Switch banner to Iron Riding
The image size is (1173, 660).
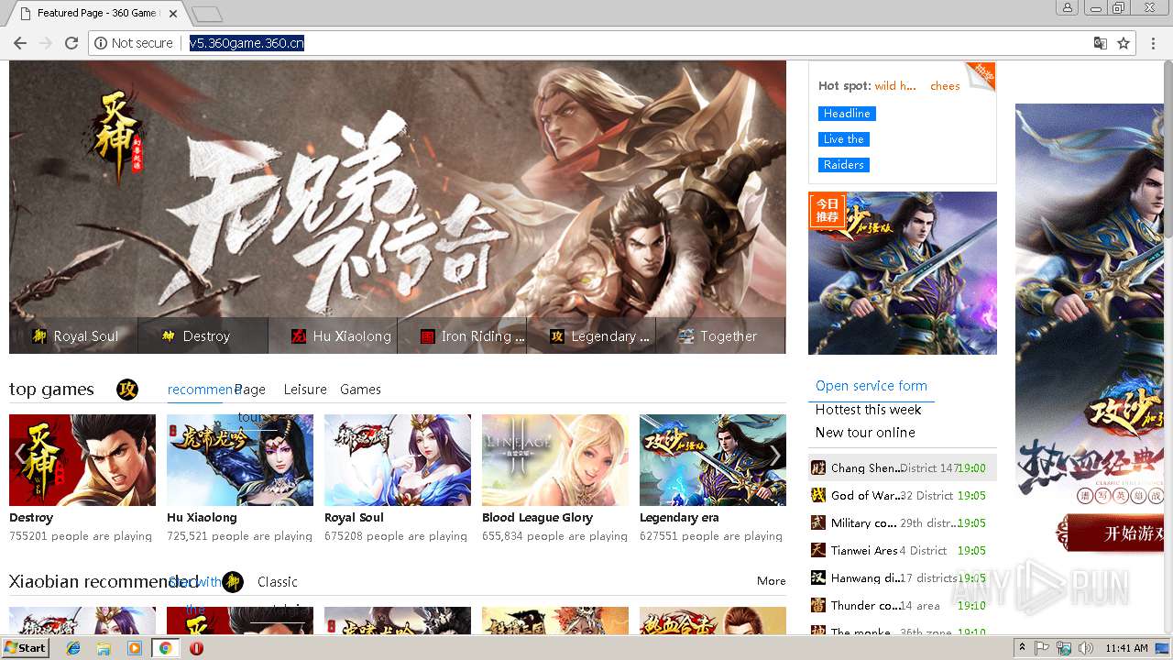[x=463, y=336]
